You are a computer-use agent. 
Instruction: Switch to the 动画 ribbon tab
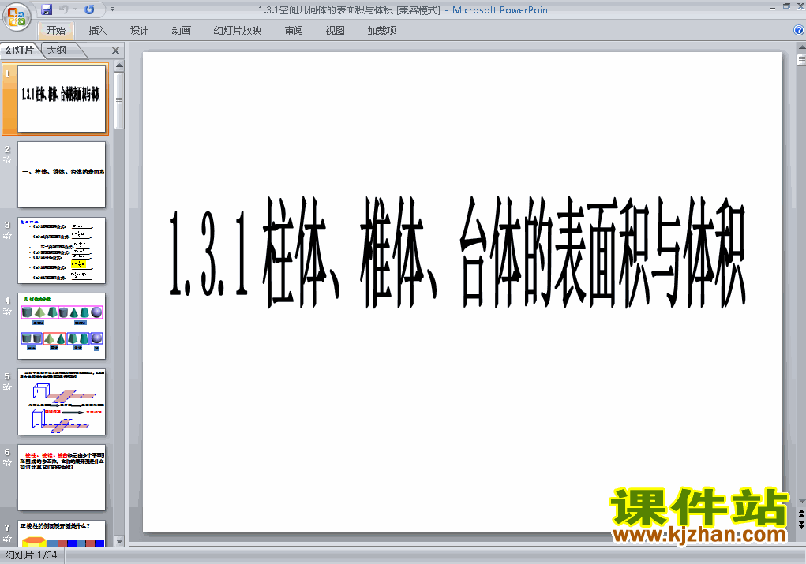pyautogui.click(x=181, y=30)
